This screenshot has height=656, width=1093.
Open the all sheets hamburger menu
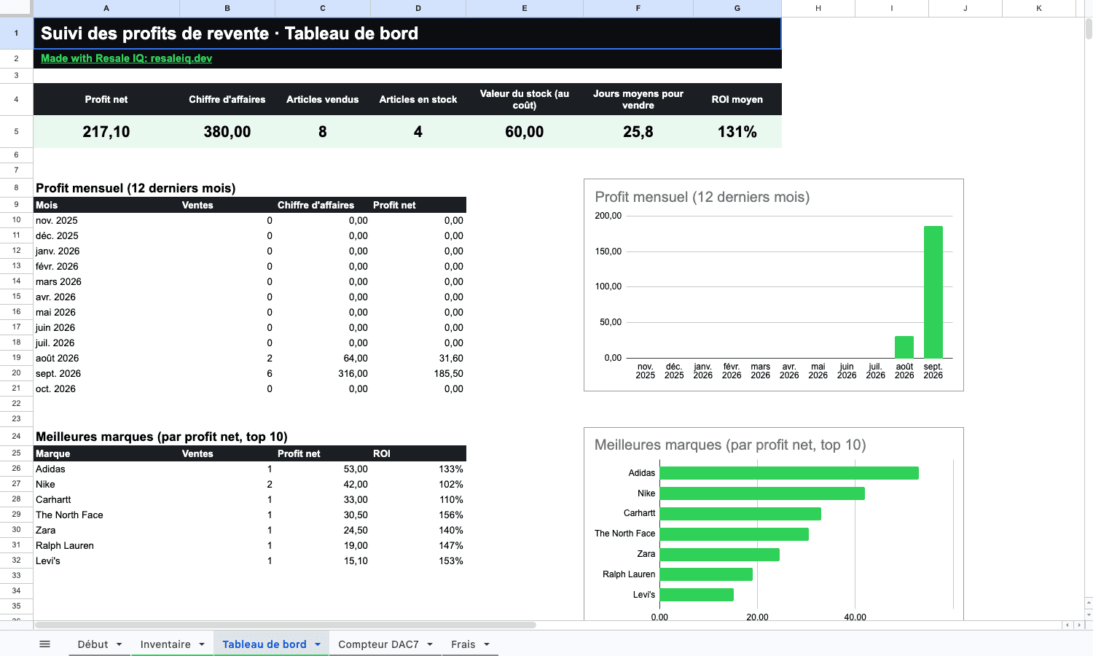tap(44, 644)
